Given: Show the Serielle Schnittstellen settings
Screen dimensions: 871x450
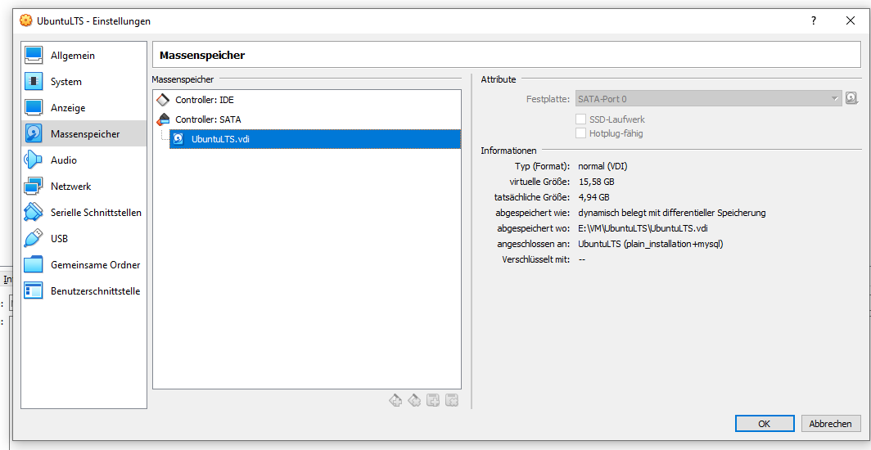Looking at the screenshot, I should click(x=83, y=213).
